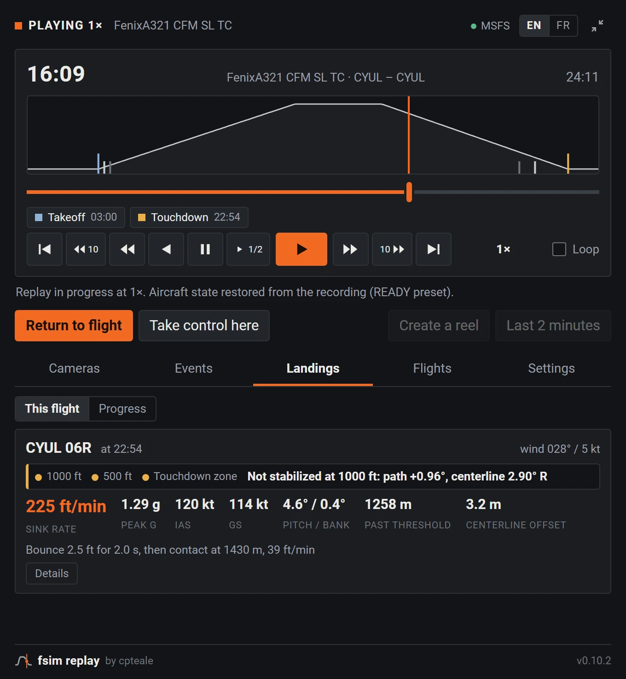Click the fast rewind double-arrow button
This screenshot has height=679, width=626.
point(127,249)
